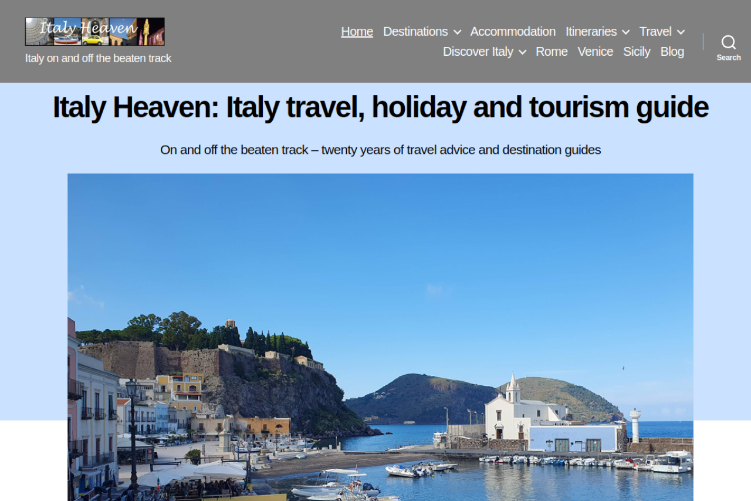The image size is (751, 501).
Task: Expand the Destinations submenu chevron
Action: pos(457,32)
